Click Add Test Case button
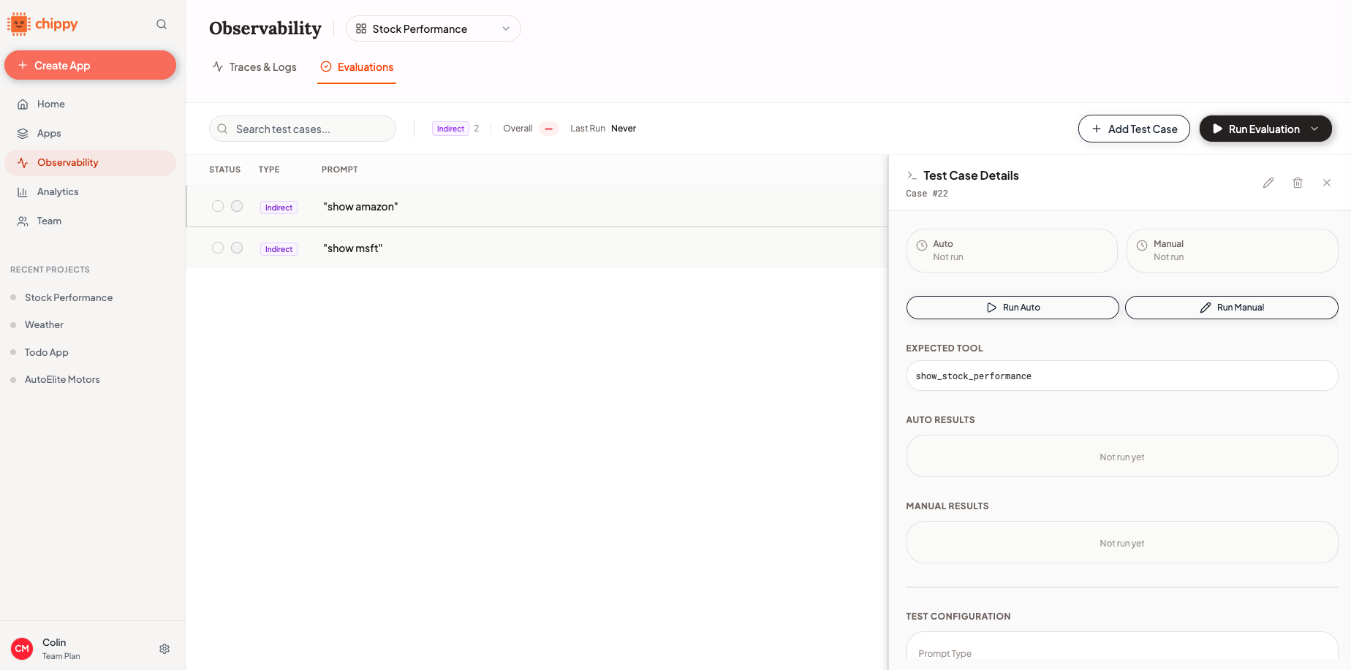Screen dimensions: 1351x670 1134,129
